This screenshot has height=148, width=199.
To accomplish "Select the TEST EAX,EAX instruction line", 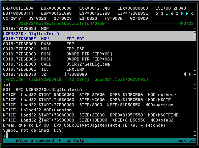I will click(44, 69).
